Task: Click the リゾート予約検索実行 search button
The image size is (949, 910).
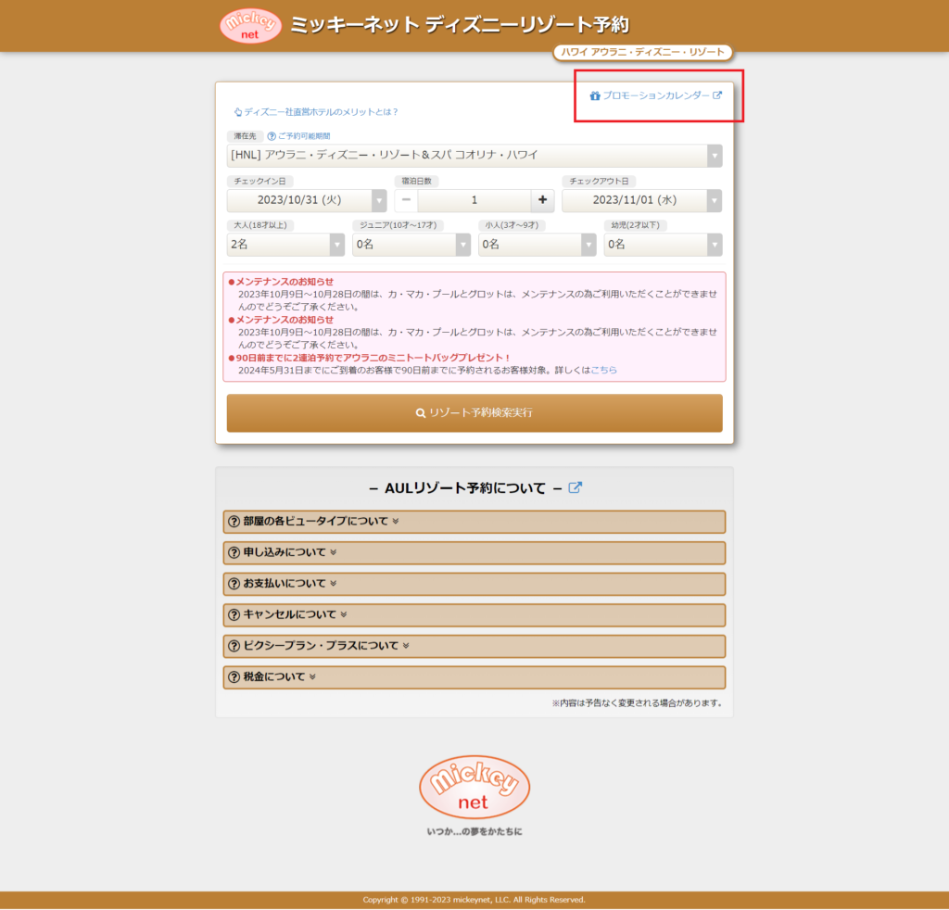Action: pyautogui.click(x=474, y=413)
